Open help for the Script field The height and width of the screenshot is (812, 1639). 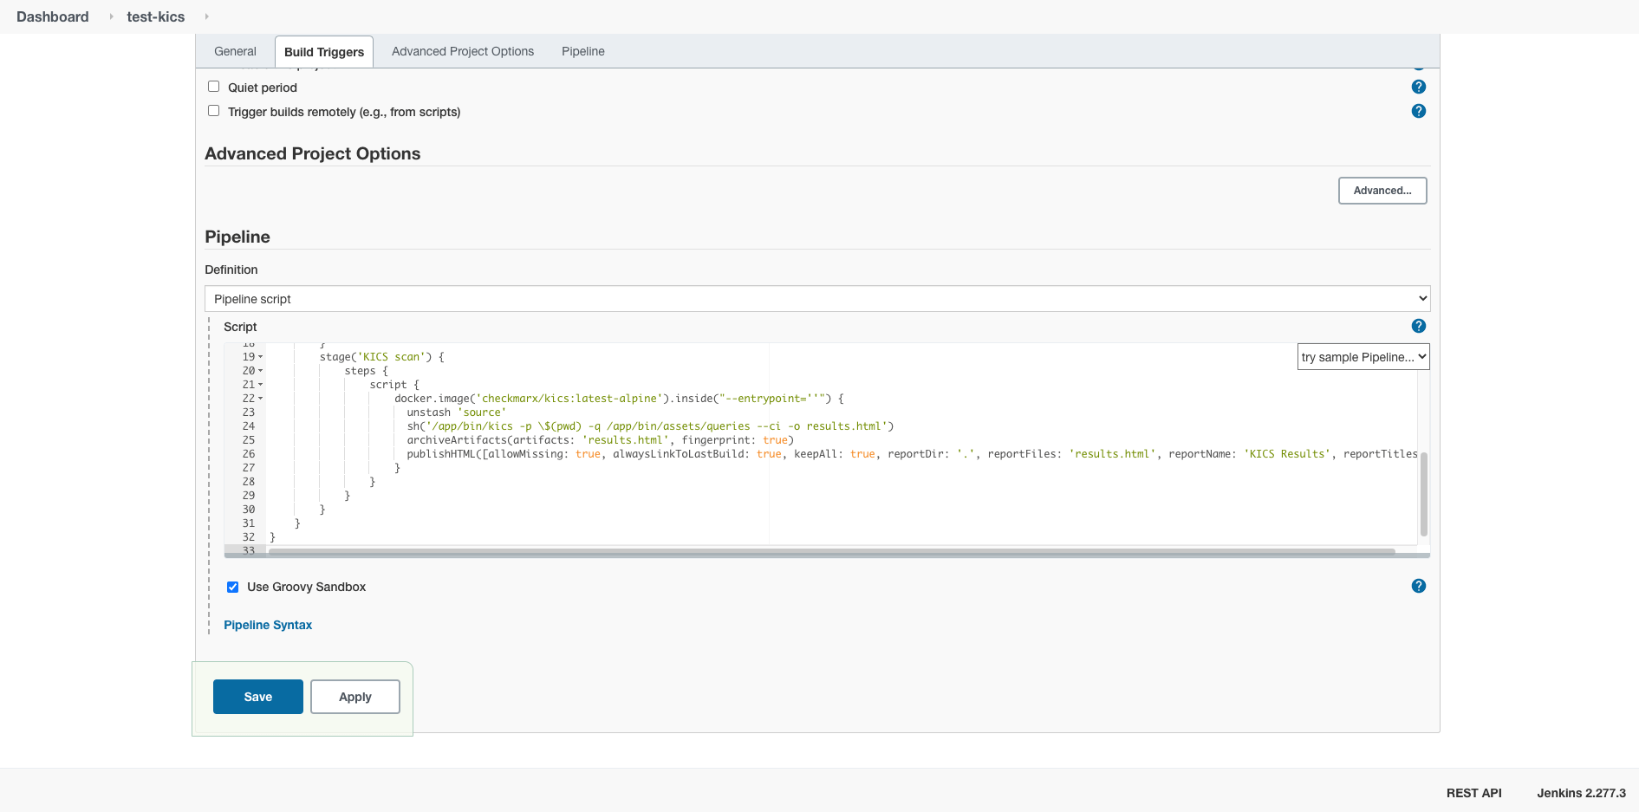1419,326
